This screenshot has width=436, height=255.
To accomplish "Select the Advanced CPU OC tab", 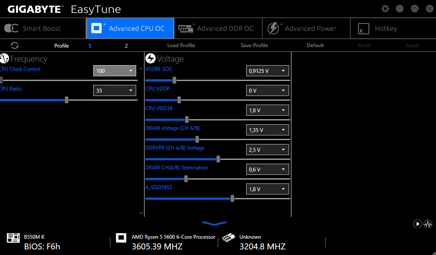I will 130,28.
